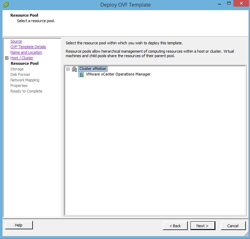This screenshot has width=250, height=239.
Task: Click the vApp icon beside vCenter Operations Manager
Action: pyautogui.click(x=81, y=74)
